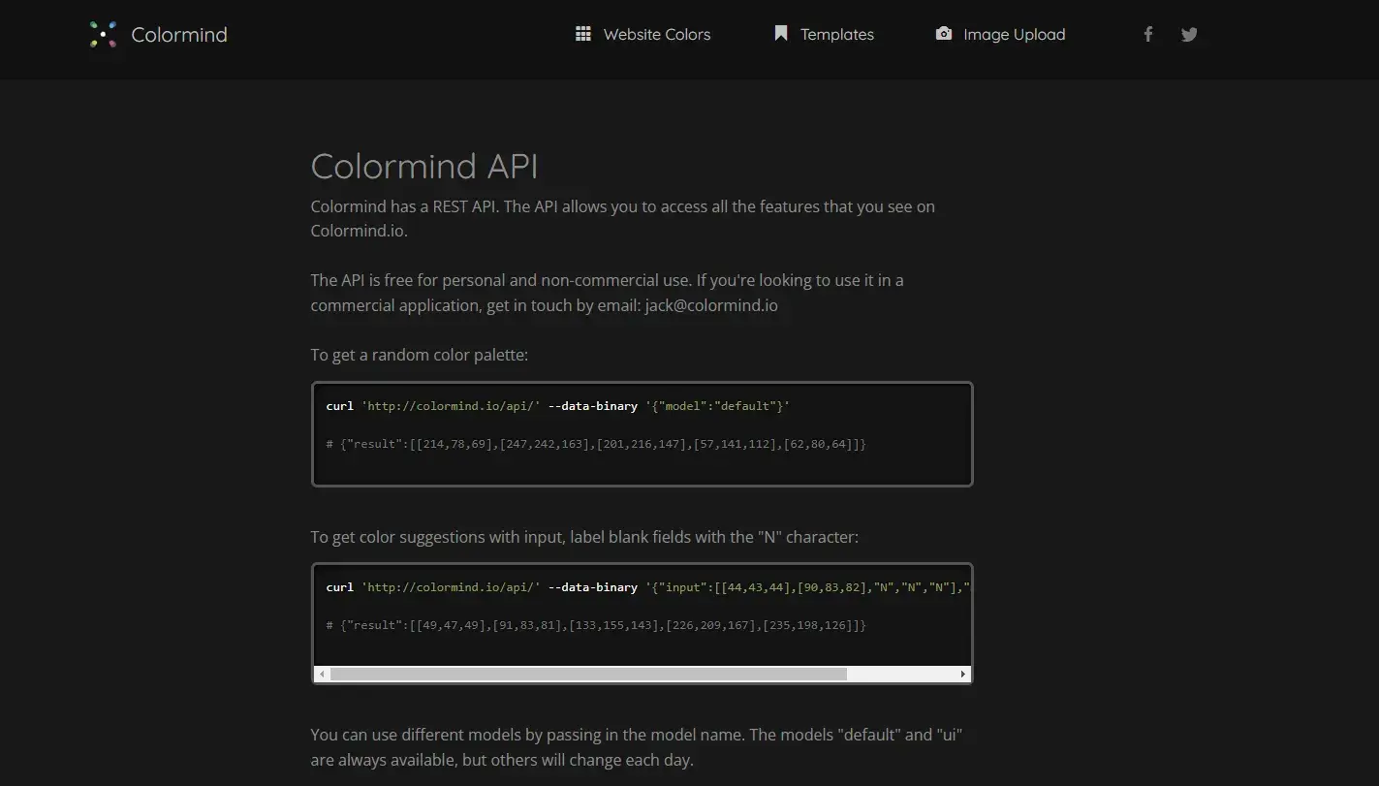Click the result line starting with [49,47,49]
This screenshot has height=786, width=1379.
point(596,625)
